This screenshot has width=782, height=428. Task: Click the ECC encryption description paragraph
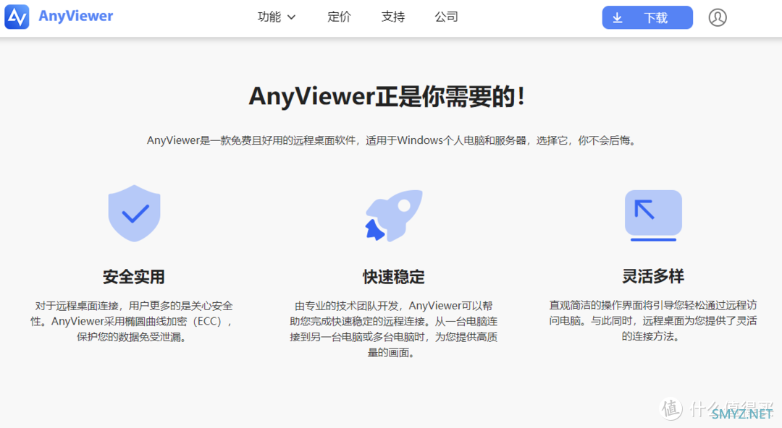132,322
